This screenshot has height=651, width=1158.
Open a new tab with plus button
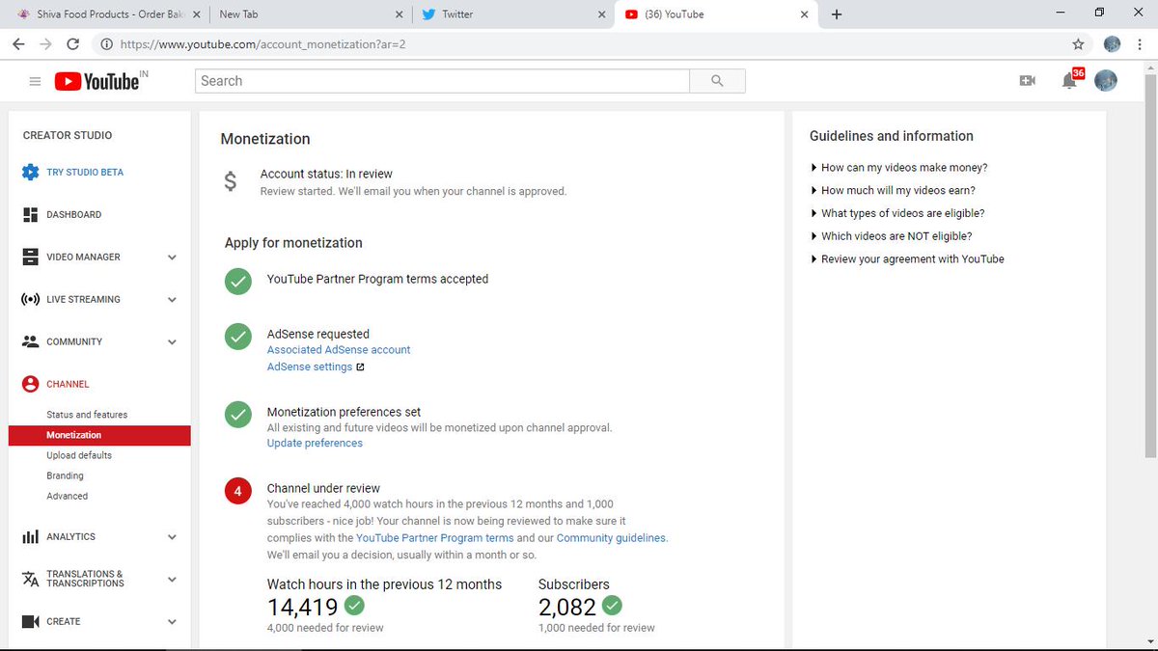pyautogui.click(x=837, y=14)
